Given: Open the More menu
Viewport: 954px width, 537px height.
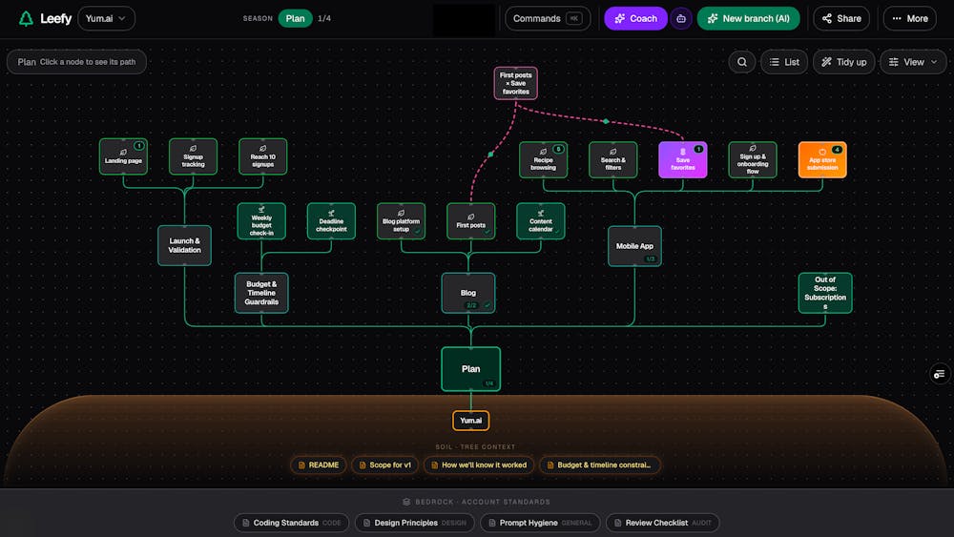Looking at the screenshot, I should [x=910, y=18].
